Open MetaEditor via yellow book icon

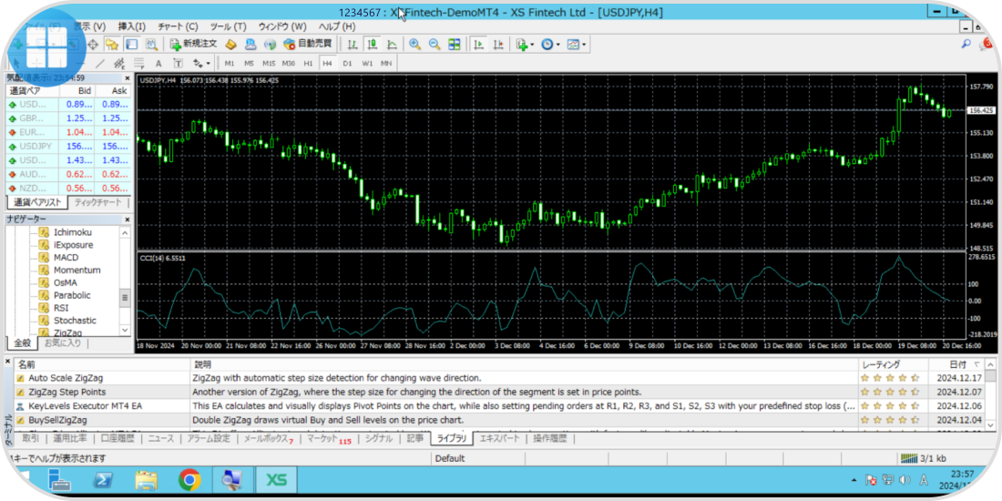click(231, 44)
